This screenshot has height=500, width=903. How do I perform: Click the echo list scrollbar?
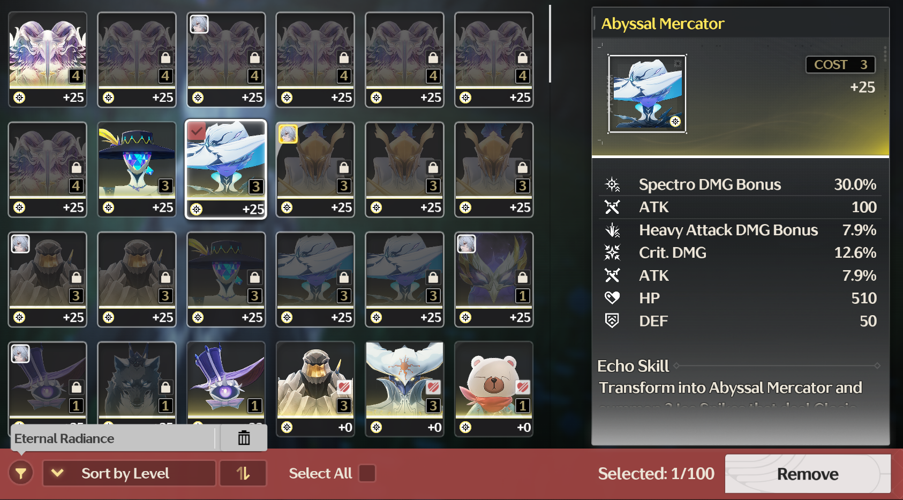click(550, 44)
